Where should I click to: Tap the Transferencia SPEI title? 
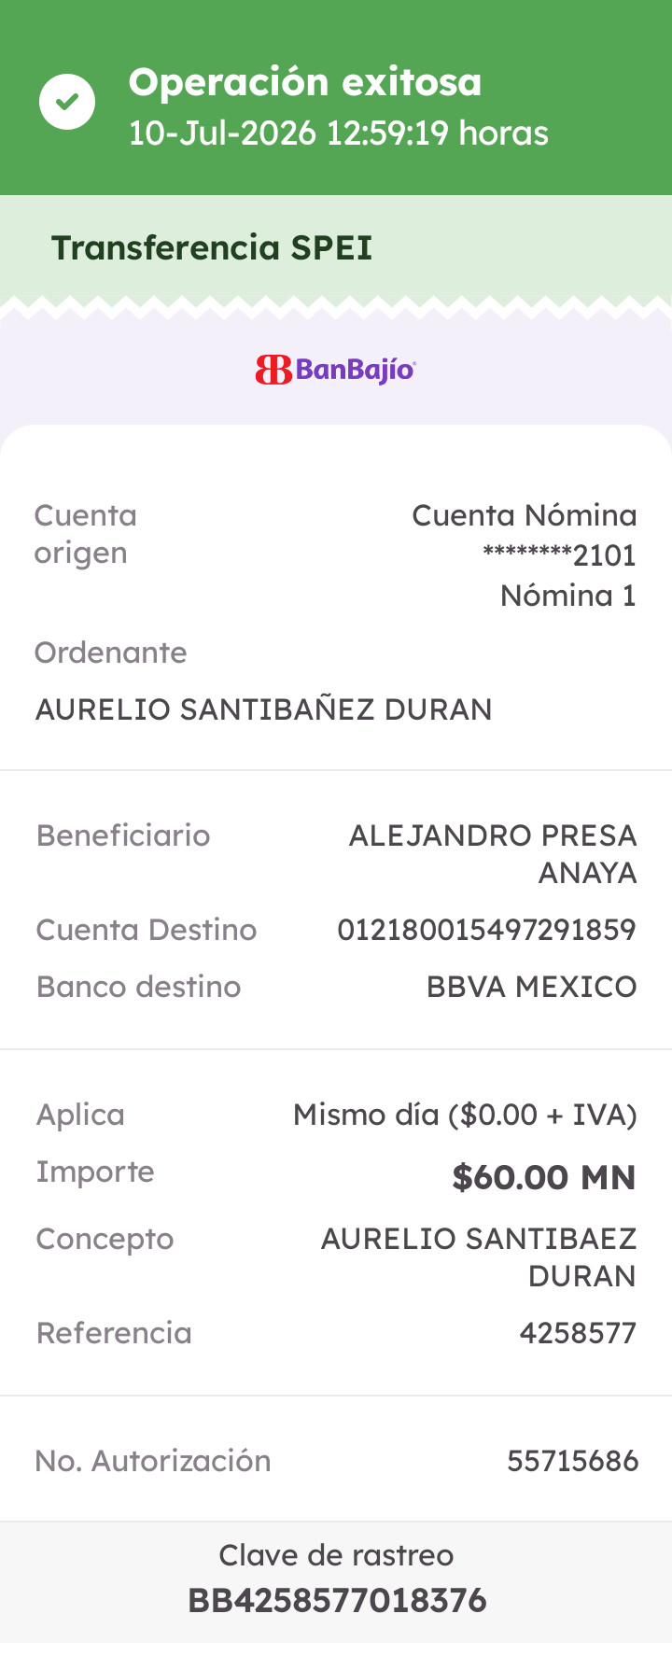point(212,247)
